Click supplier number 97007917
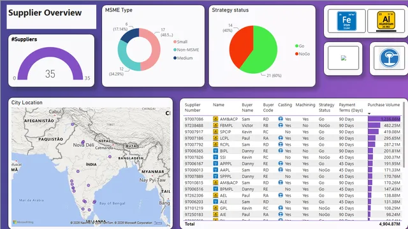 [194, 132]
